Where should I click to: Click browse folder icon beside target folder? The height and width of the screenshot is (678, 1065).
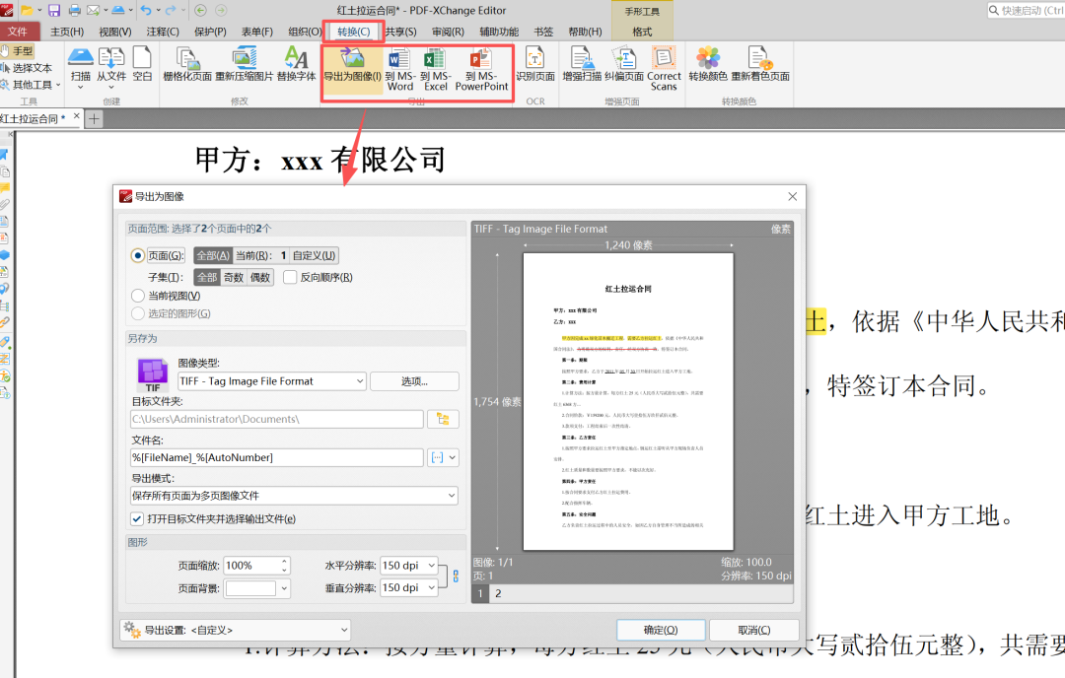click(x=443, y=419)
